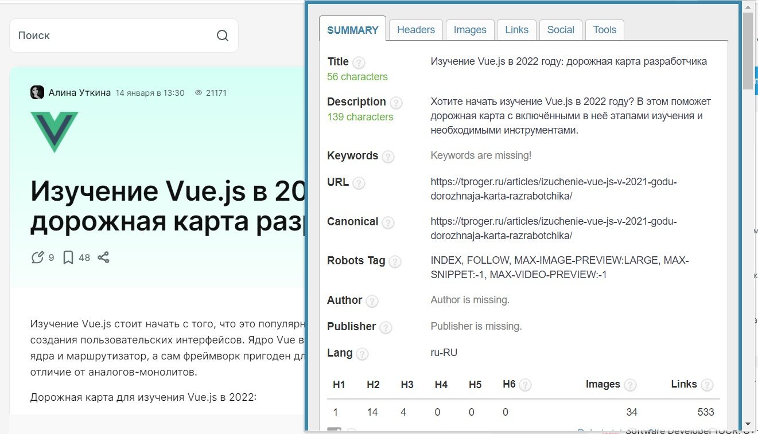Viewport: 758px width, 434px height.
Task: Open help icon next to Canonical
Action: point(388,222)
